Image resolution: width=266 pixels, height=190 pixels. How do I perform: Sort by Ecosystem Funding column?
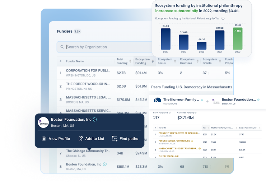[143, 61]
